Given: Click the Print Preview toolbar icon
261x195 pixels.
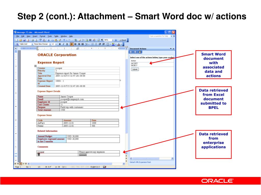Looking at the screenshot, I should pyautogui.click(x=36, y=40).
